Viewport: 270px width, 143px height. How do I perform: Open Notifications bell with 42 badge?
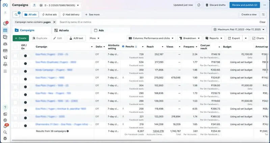5,126
